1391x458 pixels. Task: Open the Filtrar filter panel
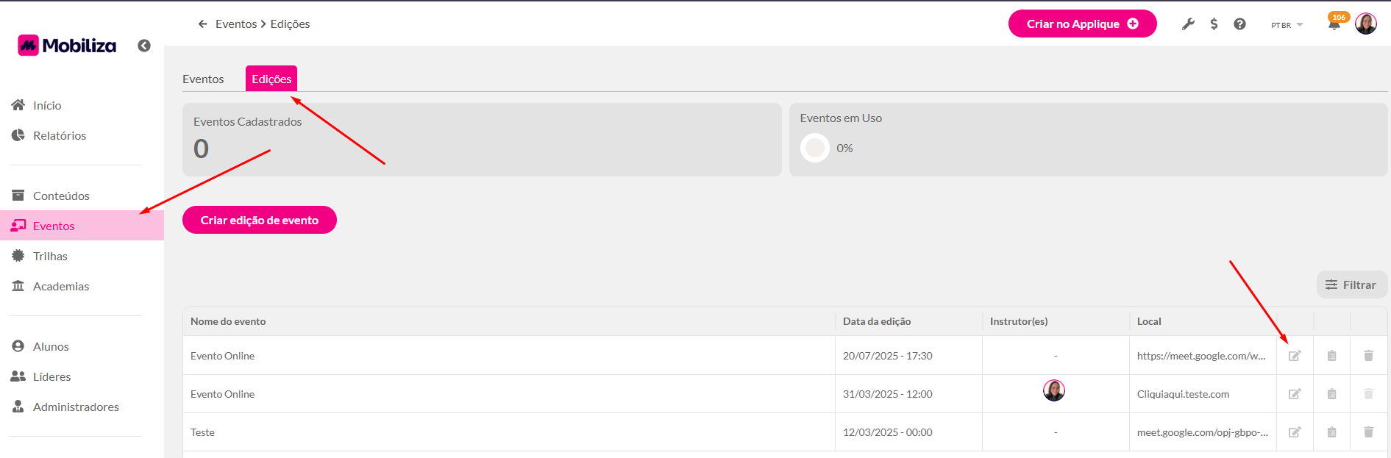(1351, 285)
